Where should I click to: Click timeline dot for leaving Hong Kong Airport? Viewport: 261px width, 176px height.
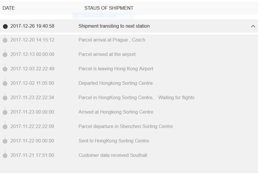(x=5, y=69)
